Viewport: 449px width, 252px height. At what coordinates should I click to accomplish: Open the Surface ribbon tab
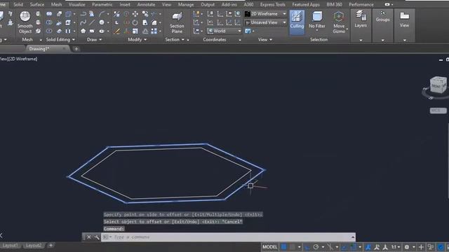click(x=37, y=5)
